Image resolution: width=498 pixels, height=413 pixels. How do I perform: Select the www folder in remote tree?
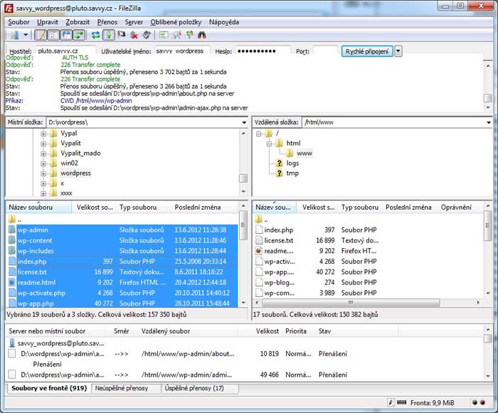(x=304, y=154)
